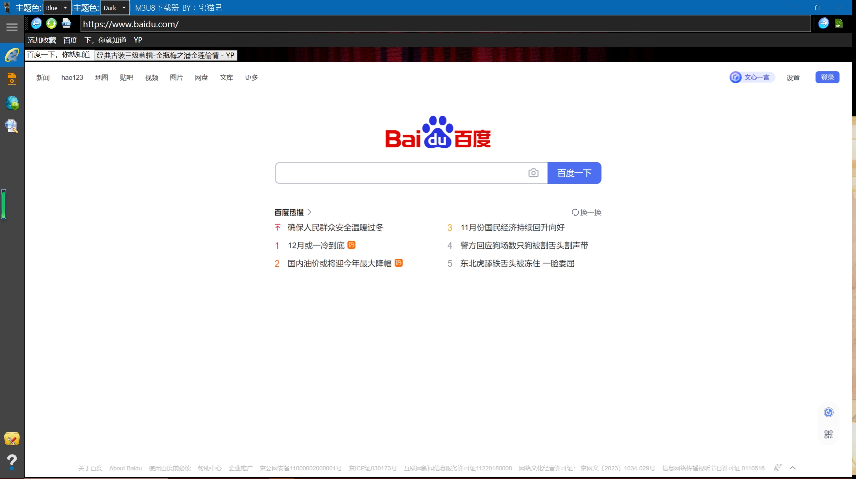The image size is (856, 479).
Task: Click the 登录 login button
Action: 827,78
